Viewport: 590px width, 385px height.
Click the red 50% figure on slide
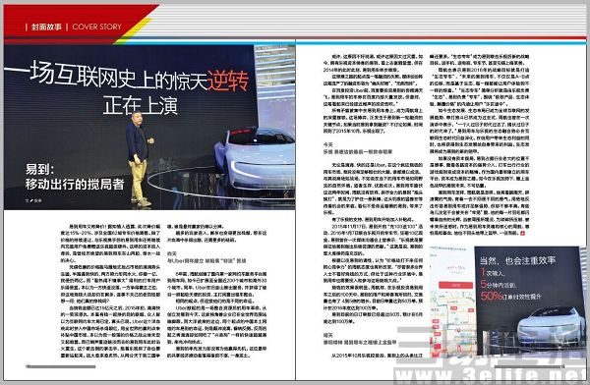(492, 296)
